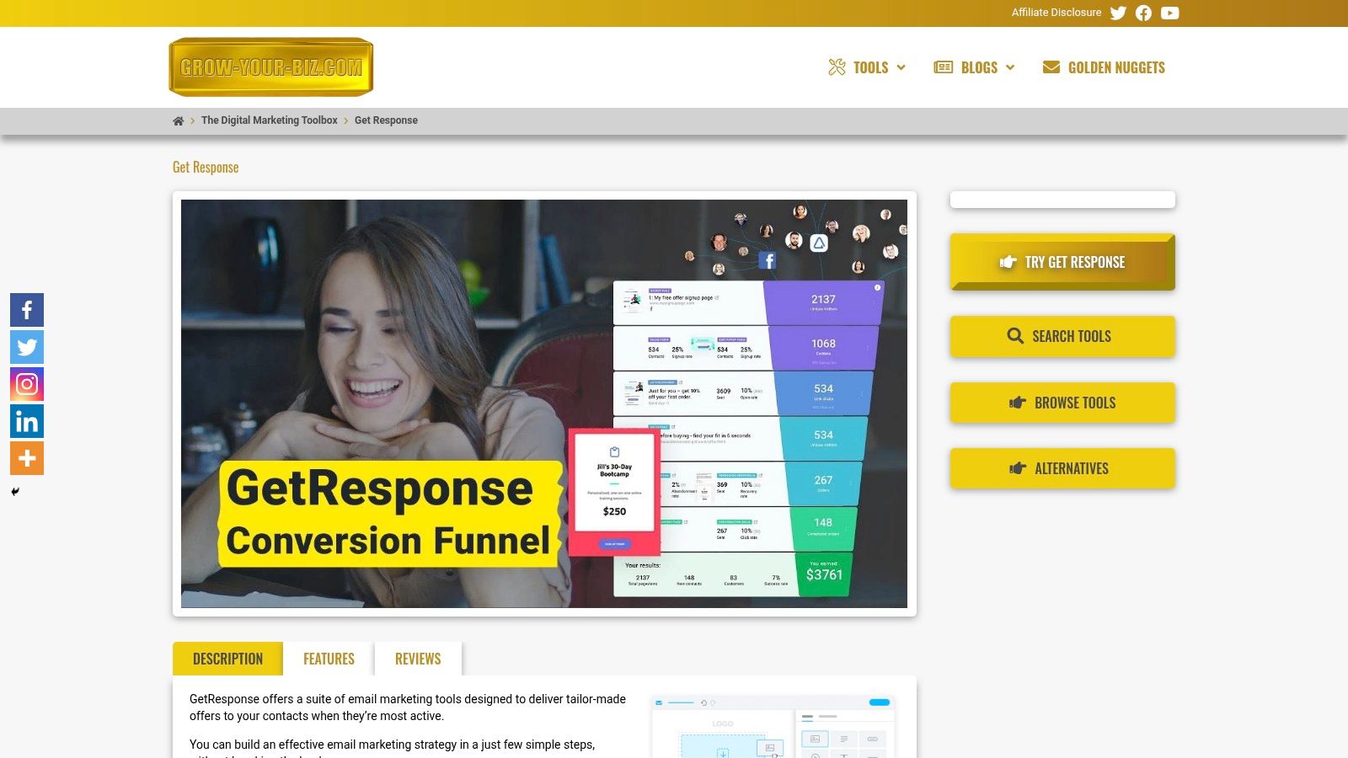Image resolution: width=1348 pixels, height=758 pixels.
Task: Expand the Blogs dropdown chevron
Action: tap(1010, 67)
